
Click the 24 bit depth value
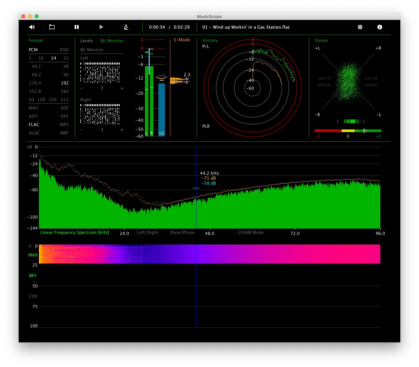53,58
